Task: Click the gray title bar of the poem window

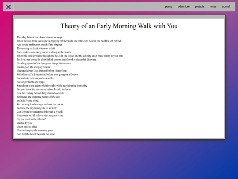Action: pyautogui.click(x=119, y=17)
